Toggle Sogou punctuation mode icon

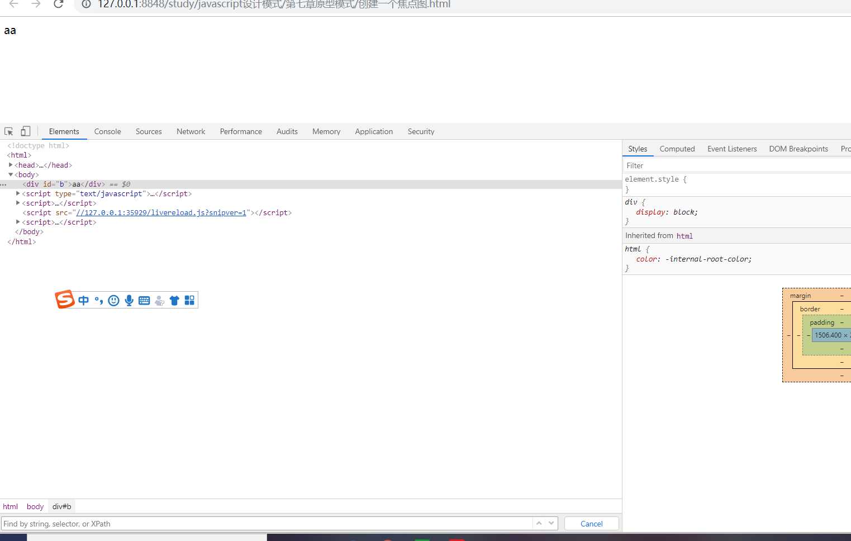click(99, 301)
